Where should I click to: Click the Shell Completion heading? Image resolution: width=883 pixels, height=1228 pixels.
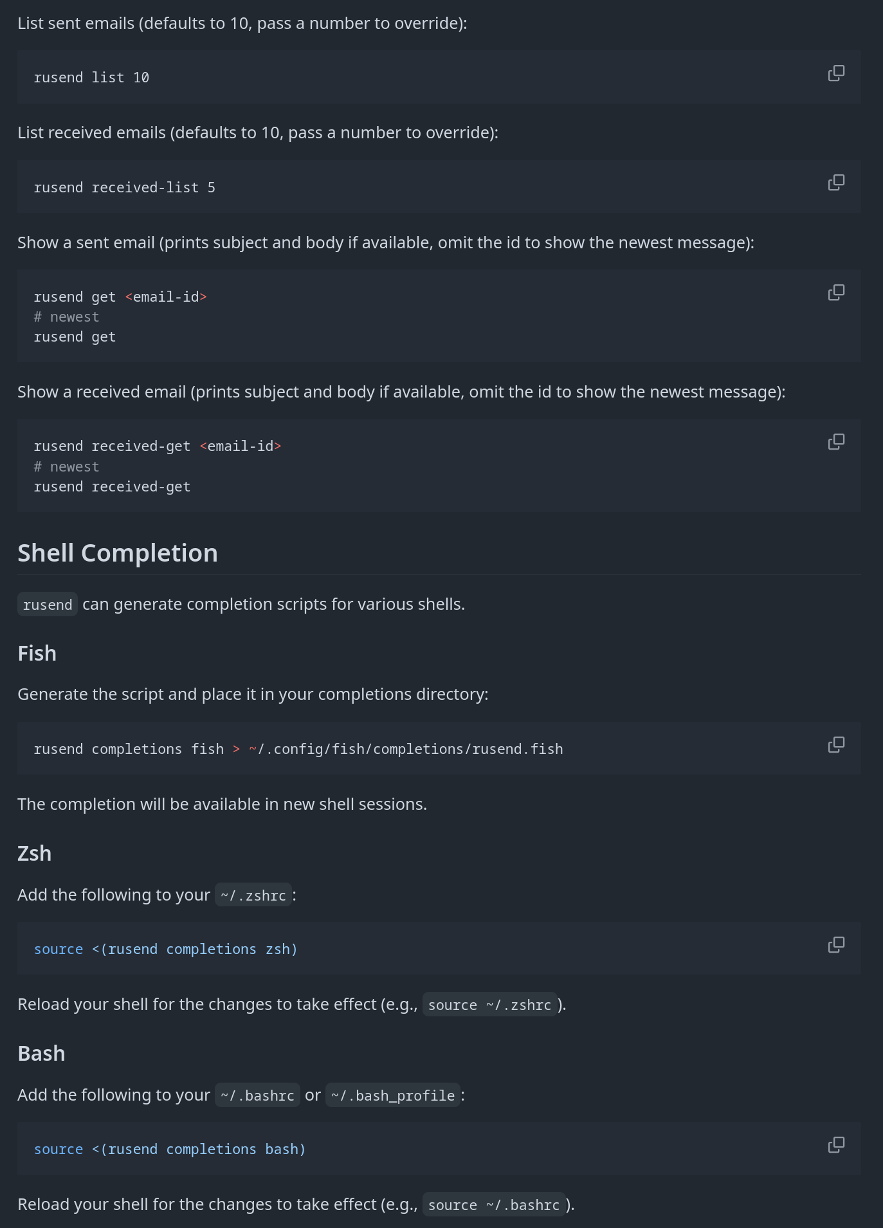pos(118,553)
